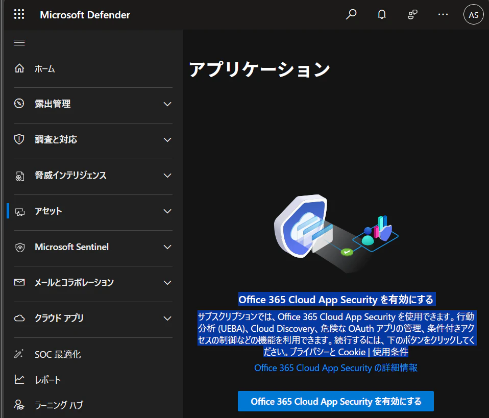Click the search magnifier icon
The height and width of the screenshot is (418, 489).
click(x=351, y=14)
